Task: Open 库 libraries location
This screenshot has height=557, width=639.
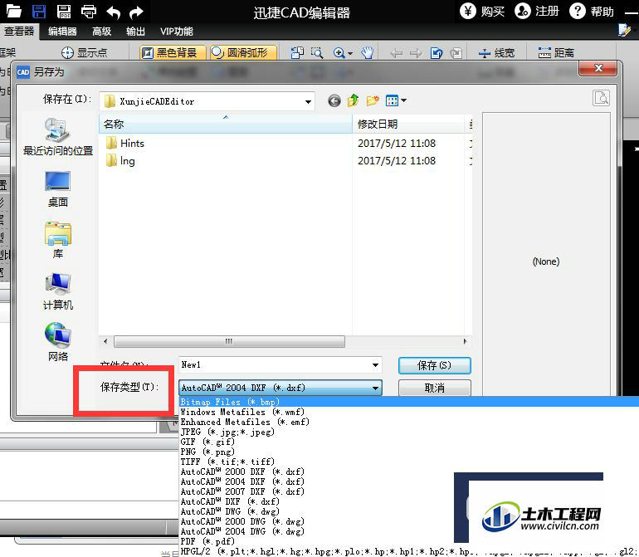Action: point(58,241)
